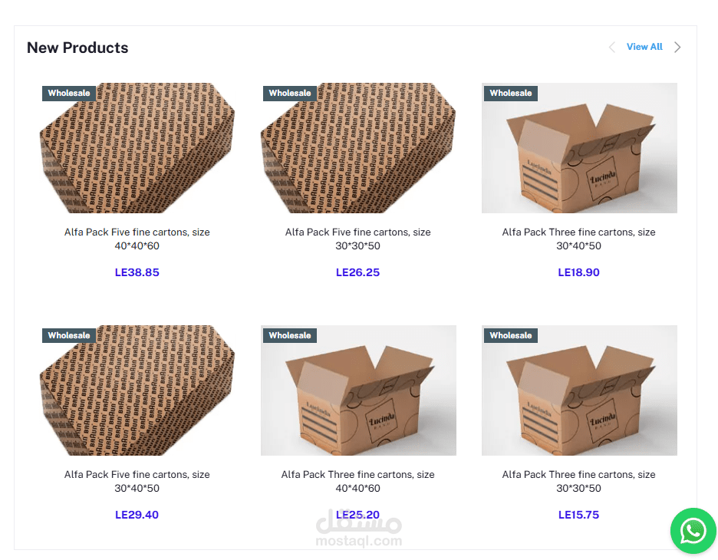Click the LE18.90 price
The height and width of the screenshot is (560, 718).
pyautogui.click(x=579, y=272)
